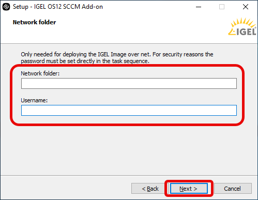Click the greyed-out maximize window button
This screenshot has height=200, width=258.
click(222, 7)
